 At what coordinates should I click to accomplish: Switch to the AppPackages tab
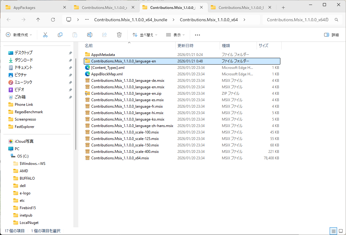pos(36,7)
